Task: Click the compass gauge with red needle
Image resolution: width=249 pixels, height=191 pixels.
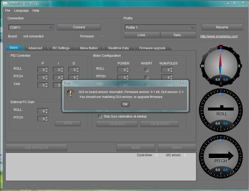Action: tap(221, 66)
